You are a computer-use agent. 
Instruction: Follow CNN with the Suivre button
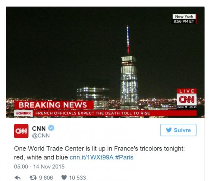pyautogui.click(x=178, y=130)
